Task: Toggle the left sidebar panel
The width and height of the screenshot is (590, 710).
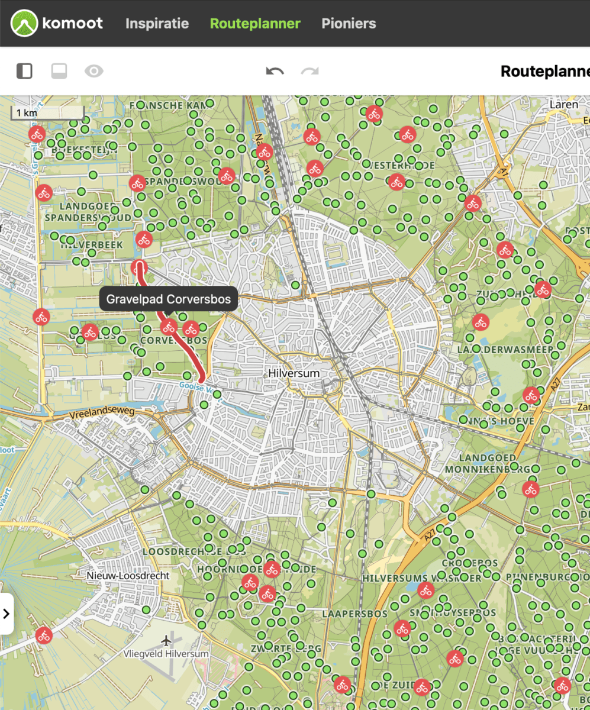Action: tap(24, 72)
